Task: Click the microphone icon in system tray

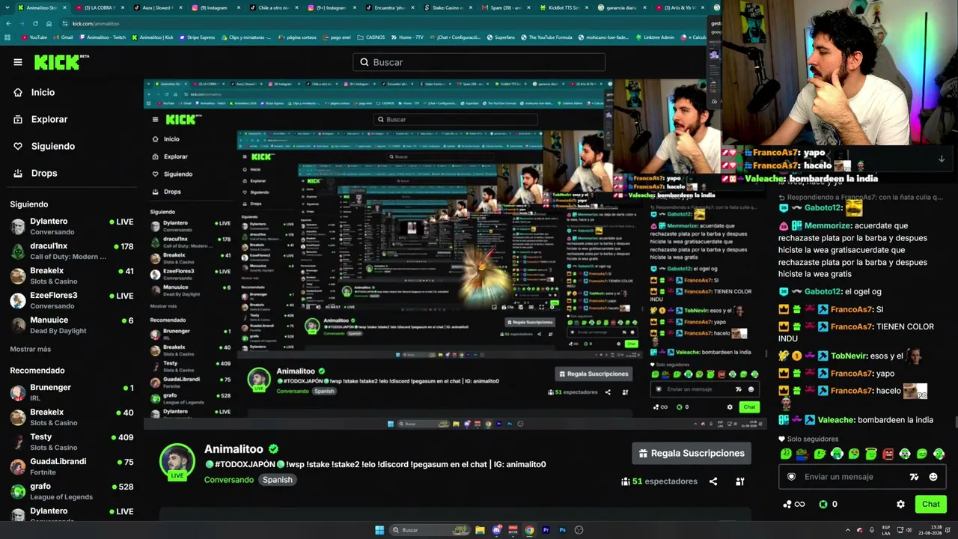Action: 870,530
